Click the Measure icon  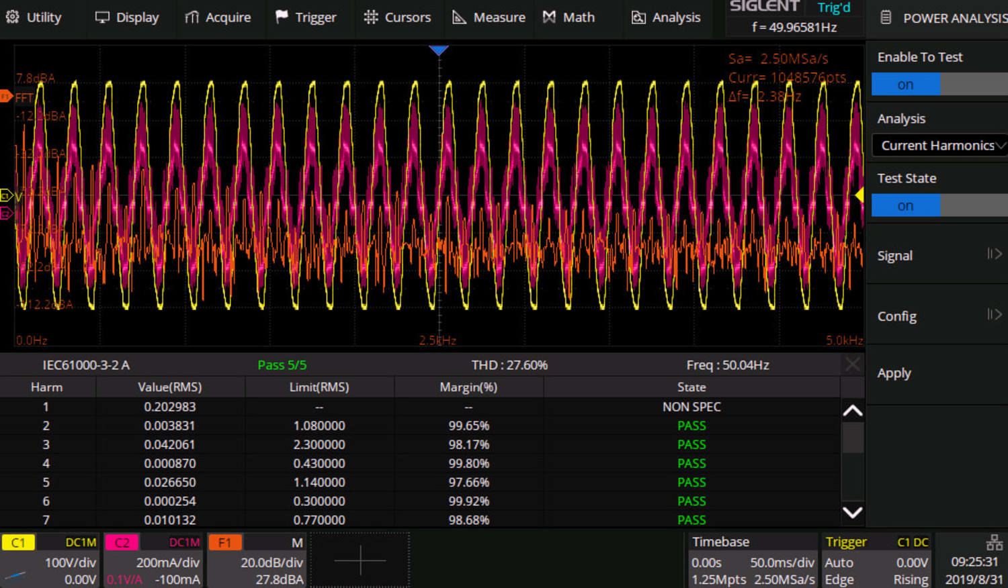point(460,16)
